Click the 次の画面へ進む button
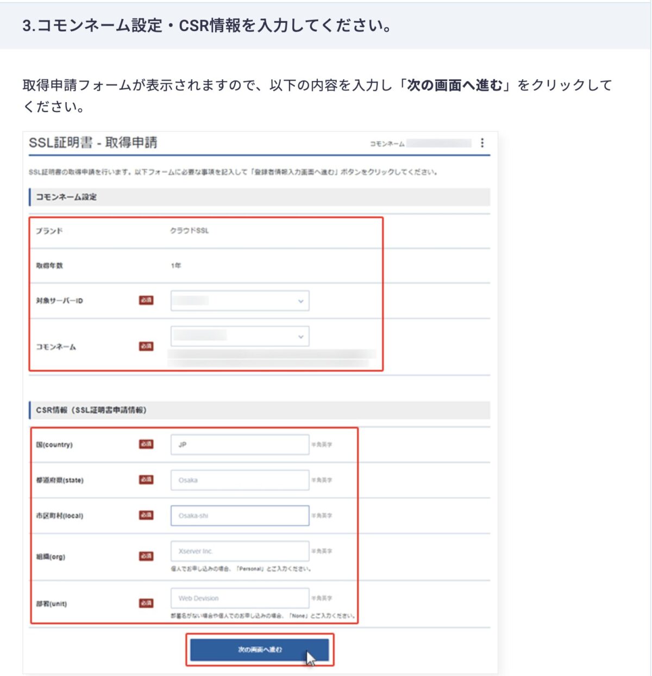 click(260, 649)
